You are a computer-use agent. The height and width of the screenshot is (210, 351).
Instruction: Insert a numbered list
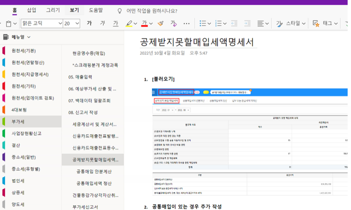coord(218,23)
